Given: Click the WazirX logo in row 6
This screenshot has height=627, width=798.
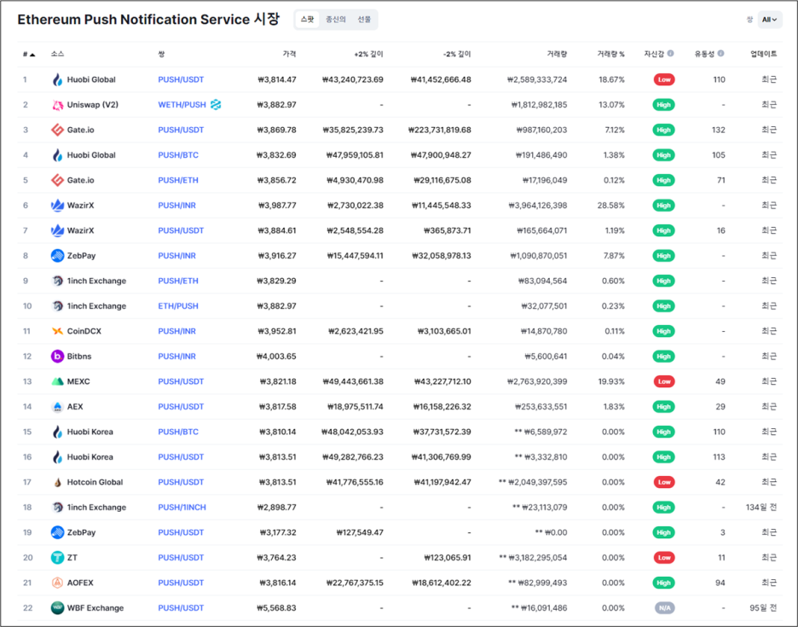Looking at the screenshot, I should point(57,206).
